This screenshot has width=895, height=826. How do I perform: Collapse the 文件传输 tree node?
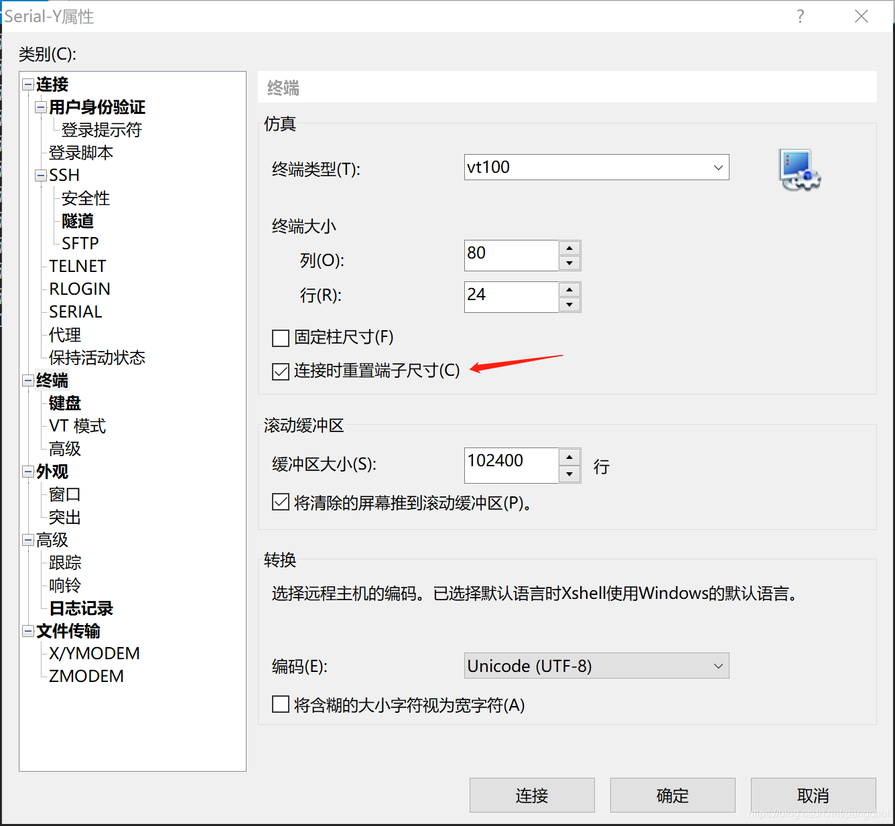27,630
